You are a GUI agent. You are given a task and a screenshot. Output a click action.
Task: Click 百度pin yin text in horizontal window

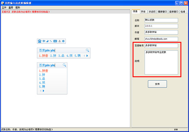tap(47, 50)
